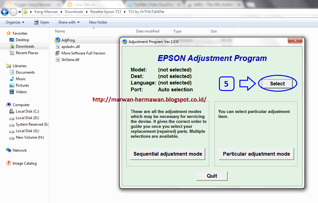Quit the Adjustment Program
This screenshot has height=203, width=318.
pos(212,176)
